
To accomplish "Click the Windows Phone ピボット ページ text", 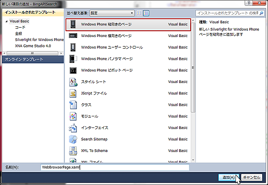I will (x=107, y=70).
